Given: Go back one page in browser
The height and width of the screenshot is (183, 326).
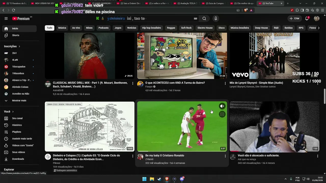Looking at the screenshot, I should [x=3, y=10].
